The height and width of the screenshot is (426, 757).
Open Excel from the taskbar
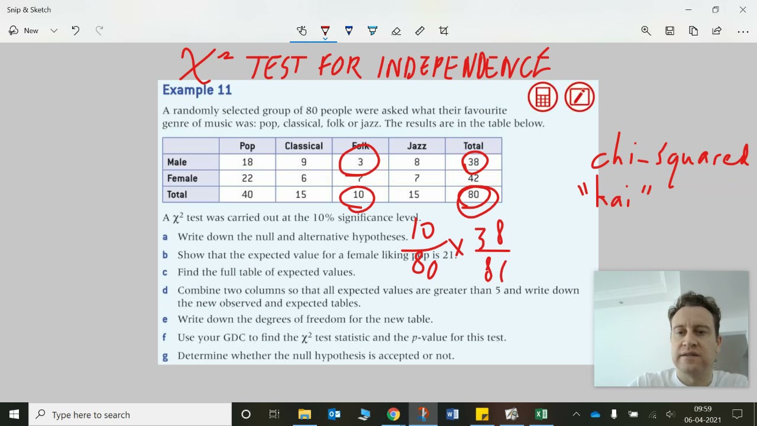point(541,414)
